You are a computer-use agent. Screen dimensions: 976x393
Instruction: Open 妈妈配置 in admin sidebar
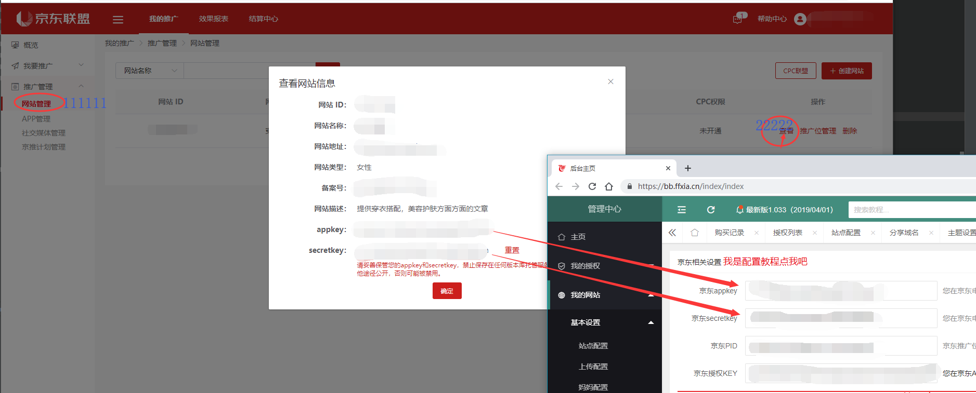pos(593,387)
